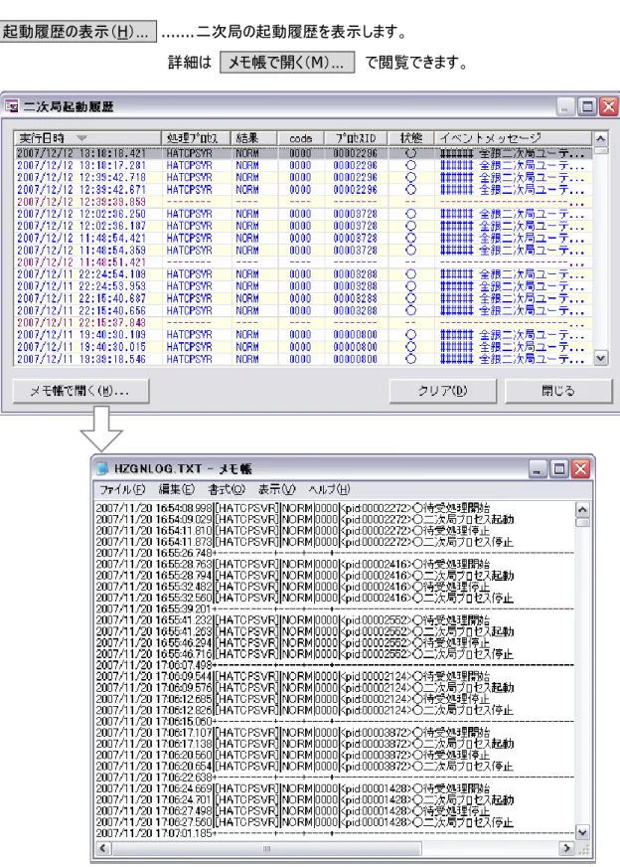Viewport: 620px width, 867px height.
Task: Click メモ帳で開く(M)... button in instruction text
Action: click(x=287, y=62)
